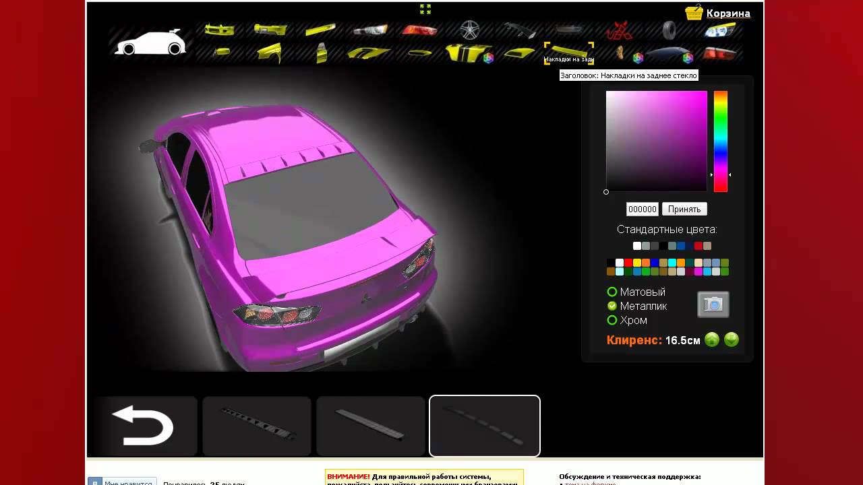Image resolution: width=863 pixels, height=485 pixels.
Task: Open the side mirror parts category
Action: pos(220,53)
